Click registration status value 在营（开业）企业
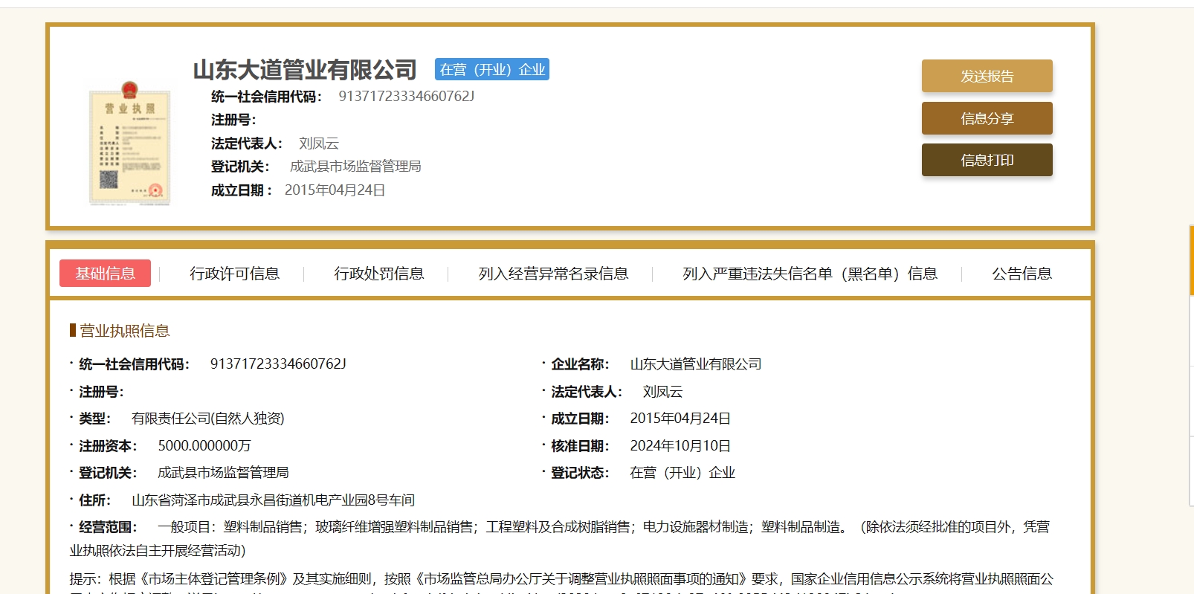 coord(682,473)
